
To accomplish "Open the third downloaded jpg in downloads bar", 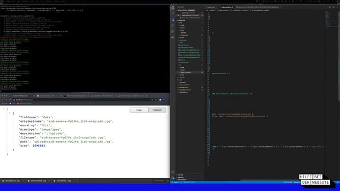I will click(x=62, y=180).
